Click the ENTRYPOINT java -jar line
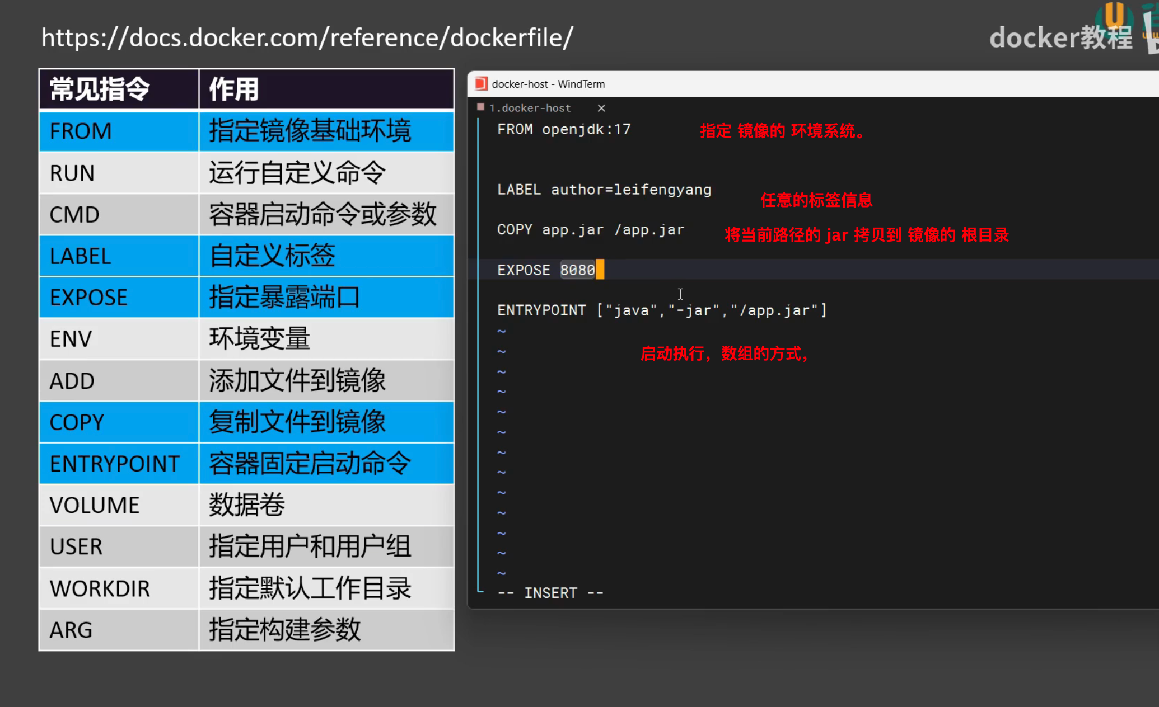This screenshot has width=1159, height=707. 661,310
